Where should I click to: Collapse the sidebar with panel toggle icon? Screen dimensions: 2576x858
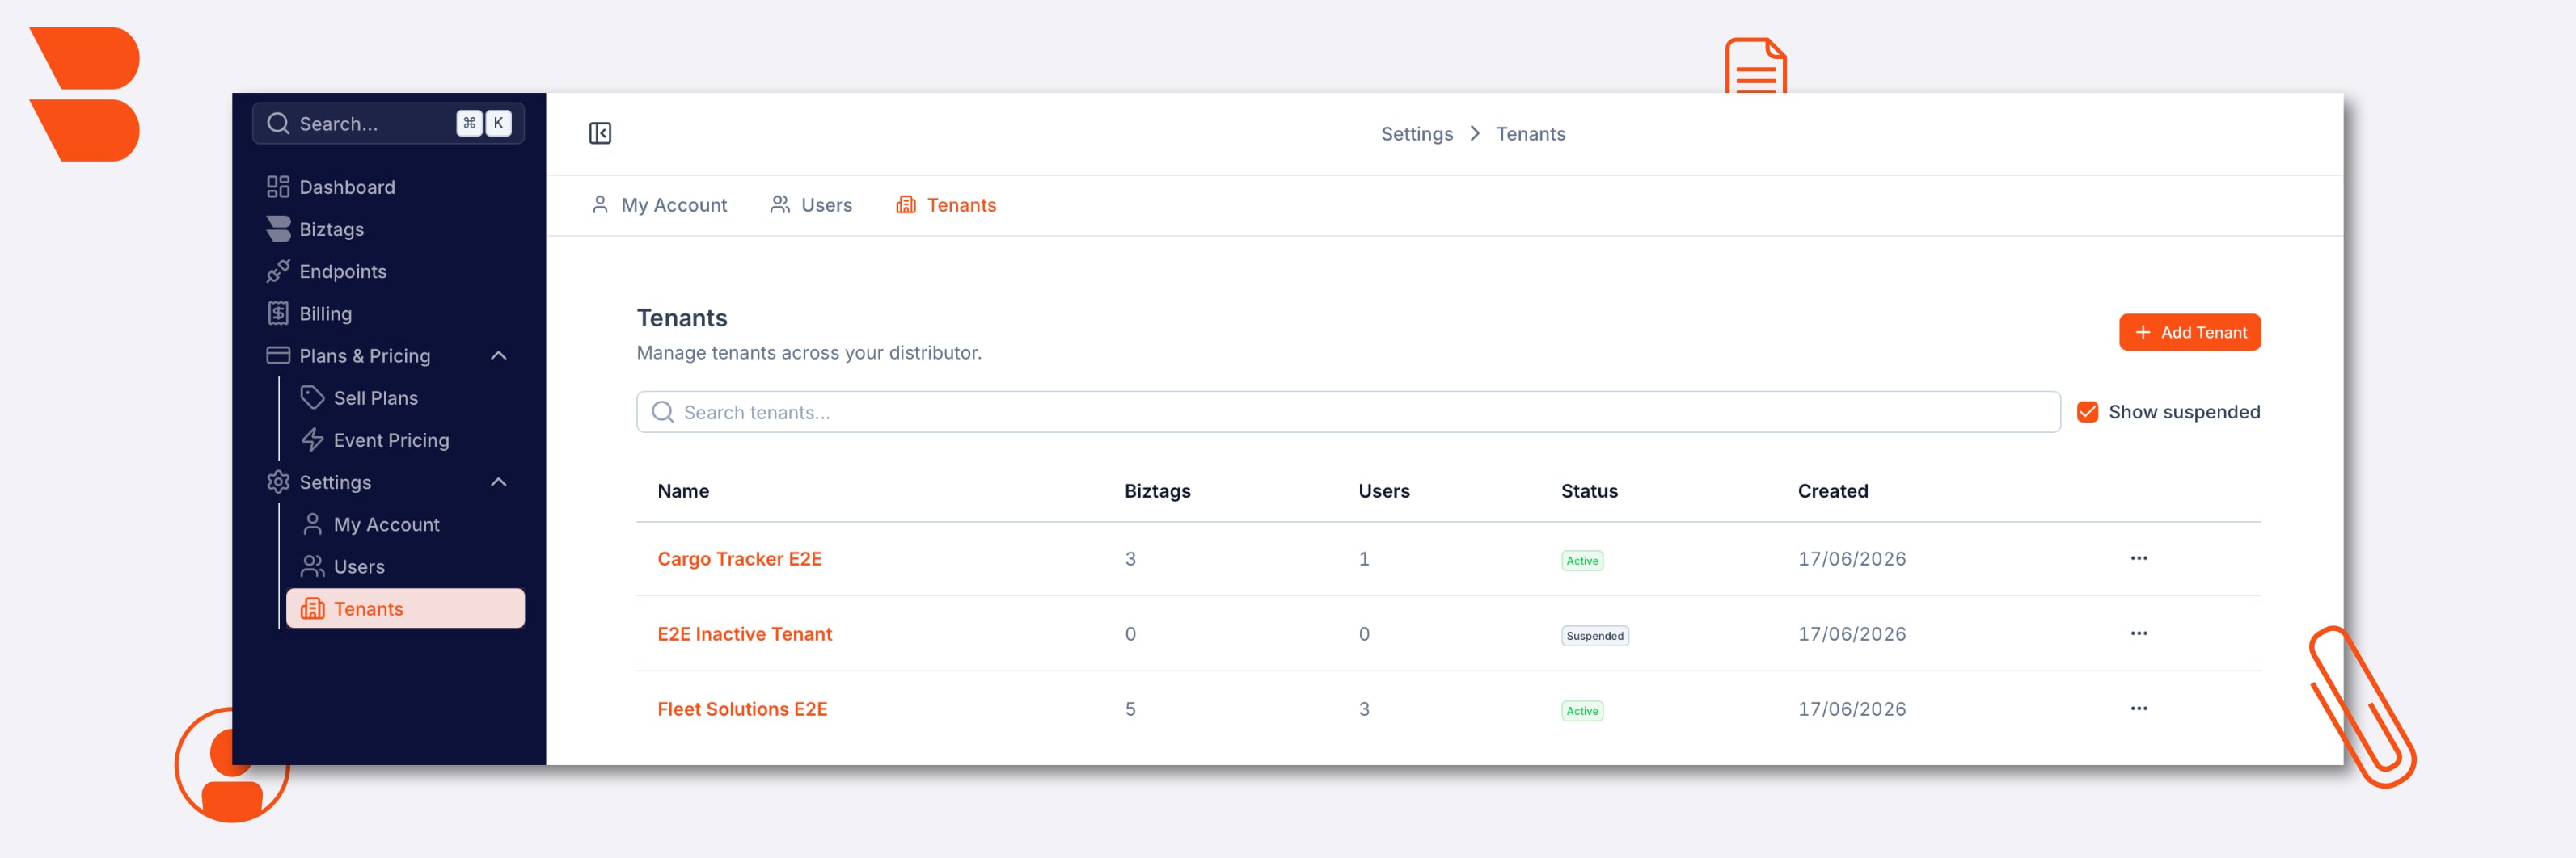pyautogui.click(x=600, y=134)
